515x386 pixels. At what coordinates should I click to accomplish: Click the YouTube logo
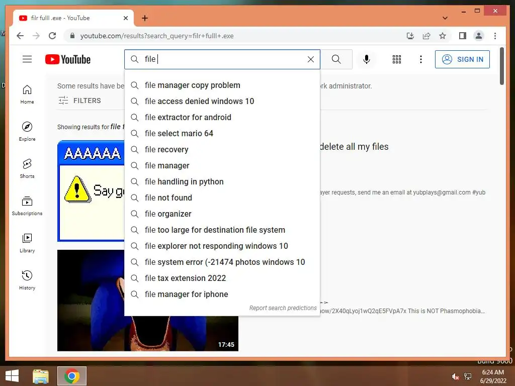pyautogui.click(x=68, y=59)
